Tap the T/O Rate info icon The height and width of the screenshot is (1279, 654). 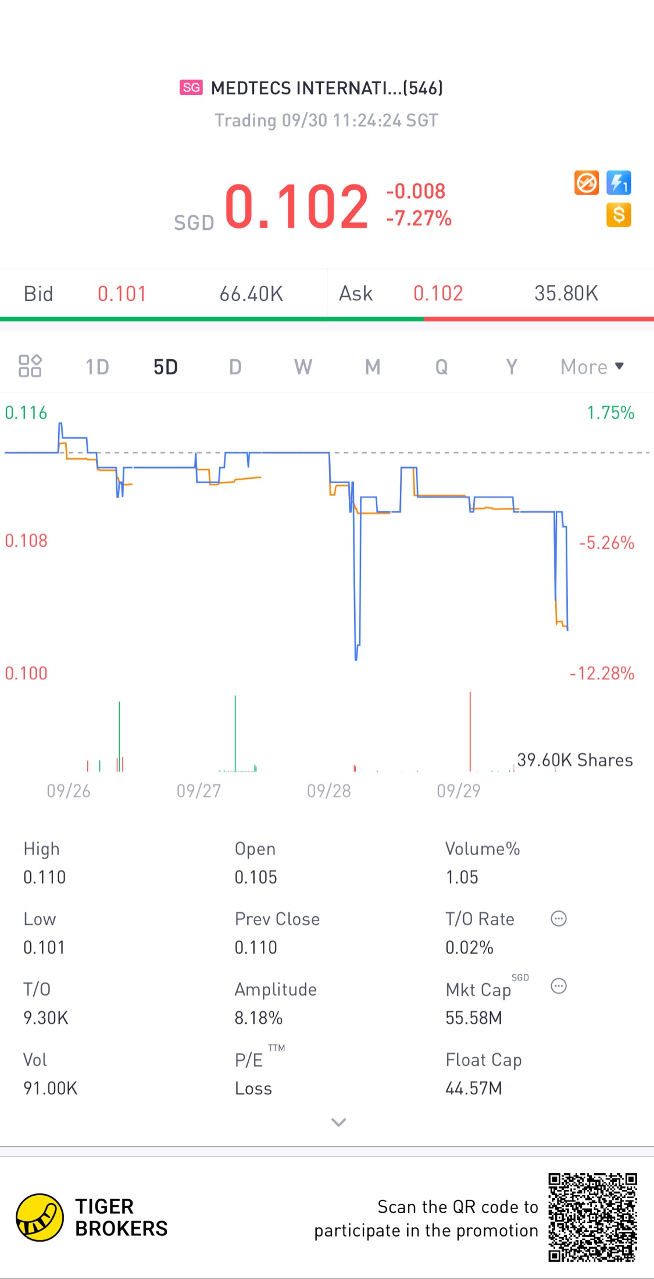[559, 919]
